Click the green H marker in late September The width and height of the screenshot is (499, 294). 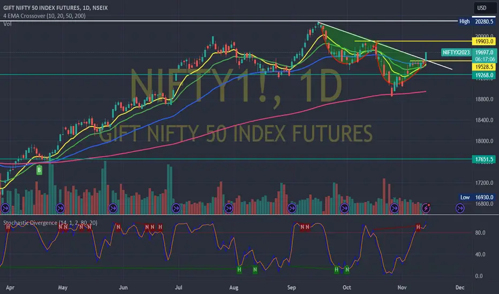pos(336,270)
